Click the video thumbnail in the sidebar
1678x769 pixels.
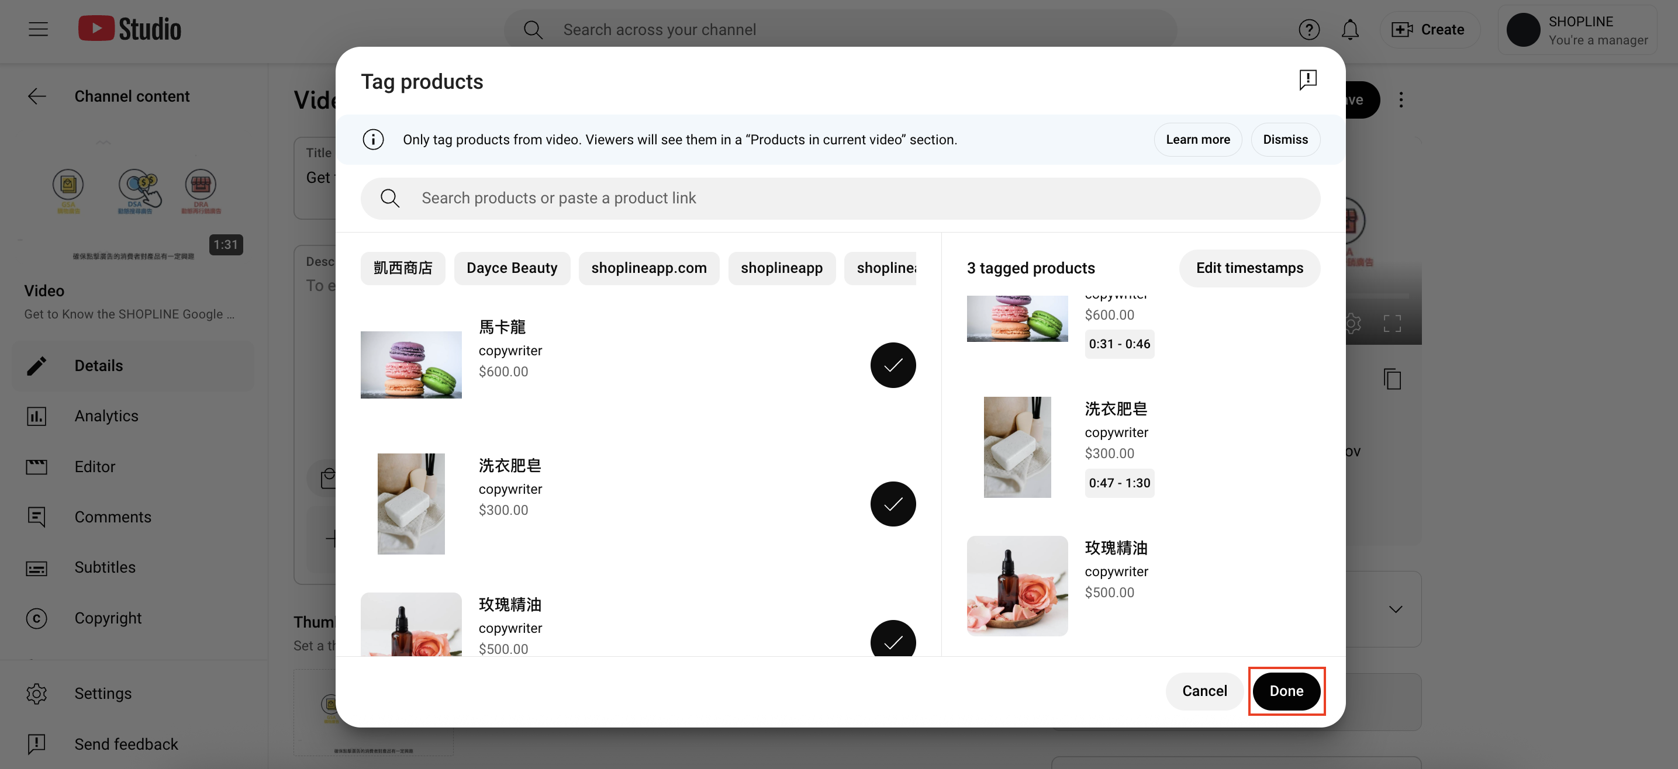(133, 198)
